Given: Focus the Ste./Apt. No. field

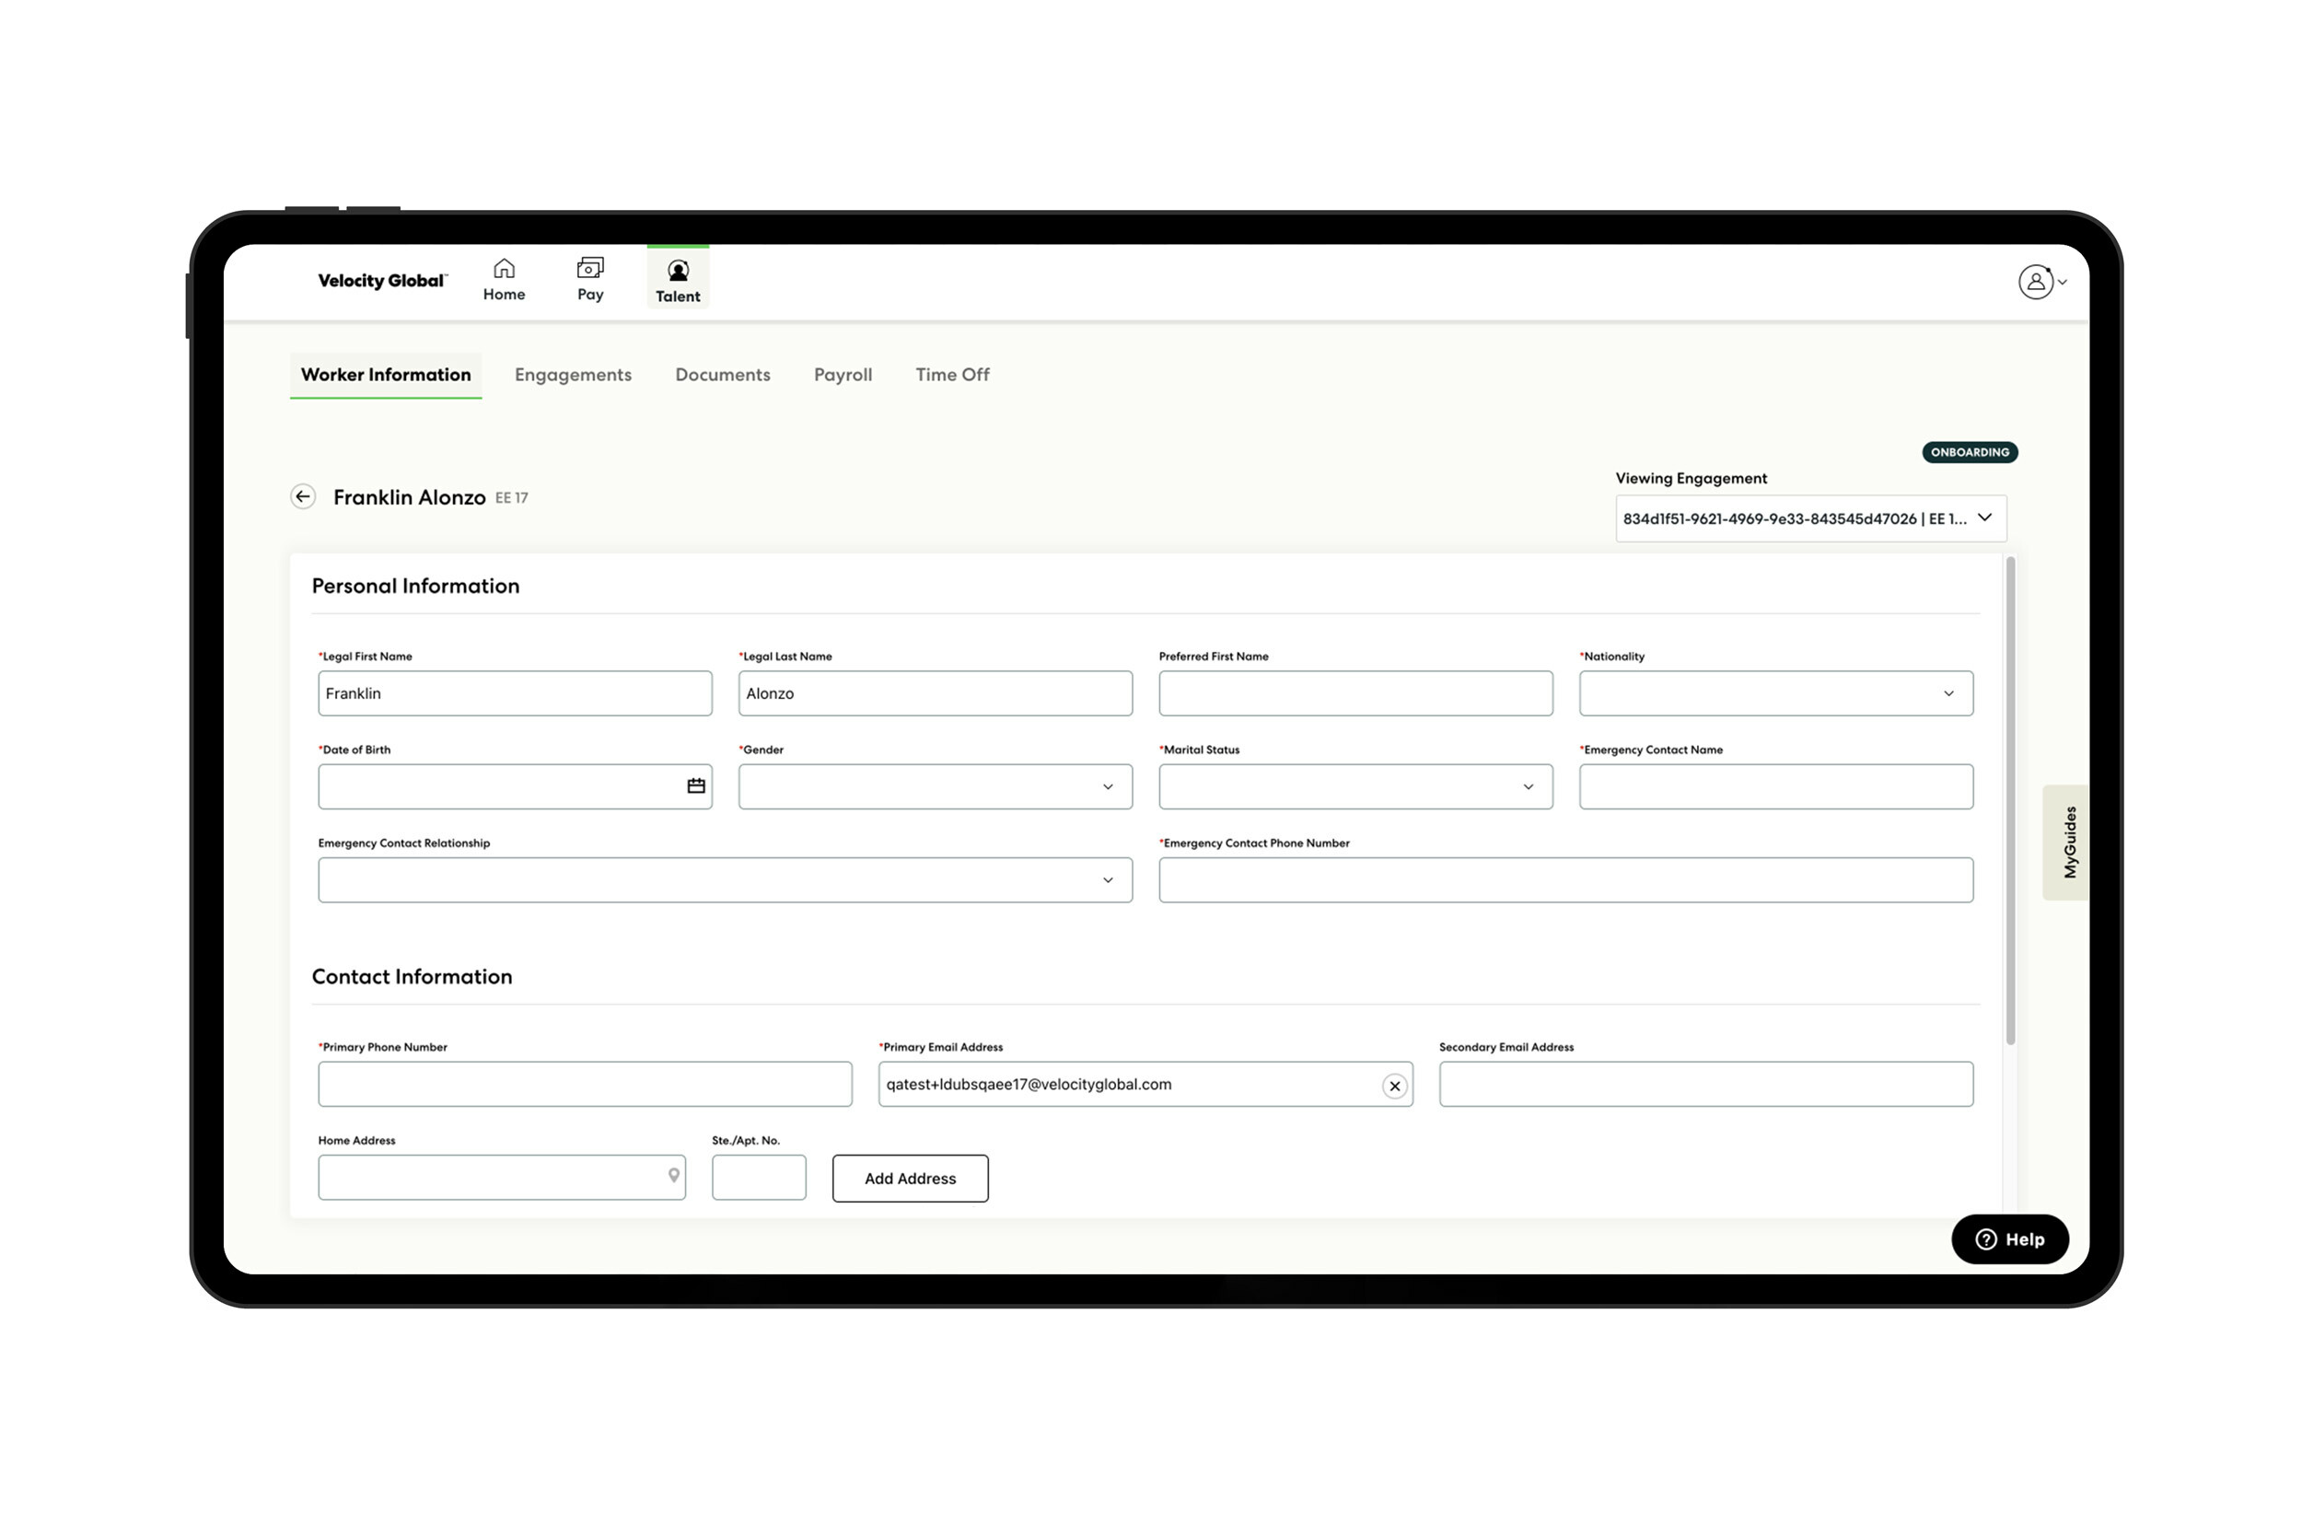Looking at the screenshot, I should coord(760,1178).
